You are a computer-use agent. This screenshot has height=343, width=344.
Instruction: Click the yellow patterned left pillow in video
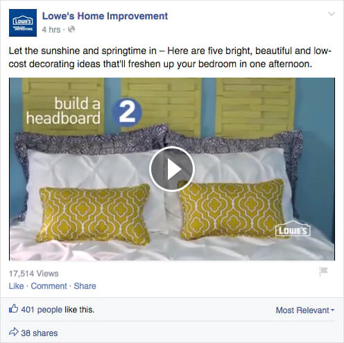coord(94,214)
